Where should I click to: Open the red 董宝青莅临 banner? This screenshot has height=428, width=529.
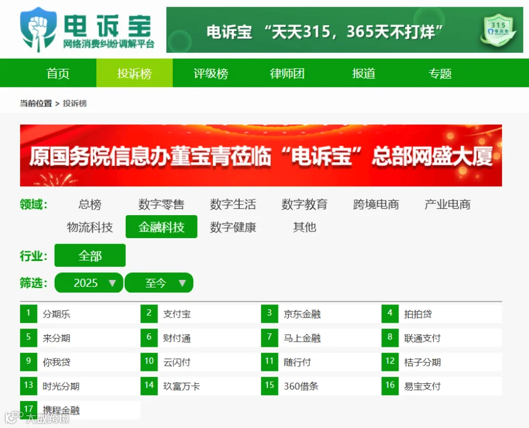point(261,155)
